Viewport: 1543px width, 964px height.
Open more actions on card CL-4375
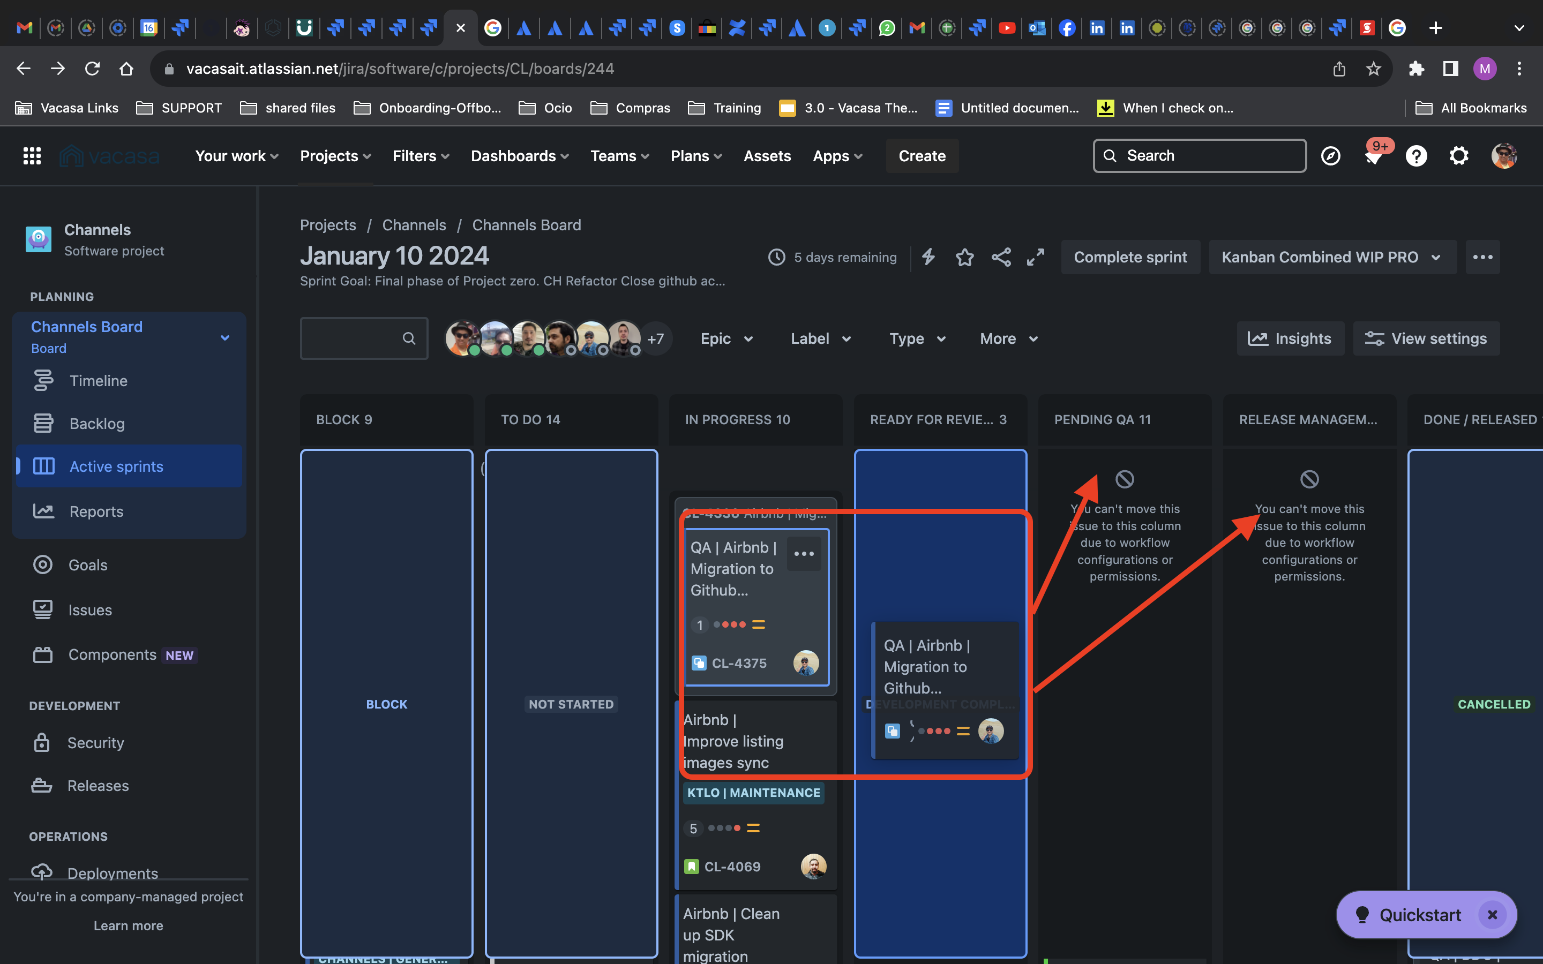(x=804, y=553)
